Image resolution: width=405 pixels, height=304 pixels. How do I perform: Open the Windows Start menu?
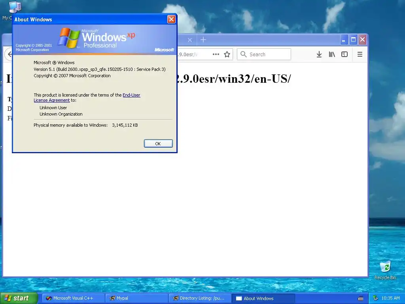click(19, 298)
